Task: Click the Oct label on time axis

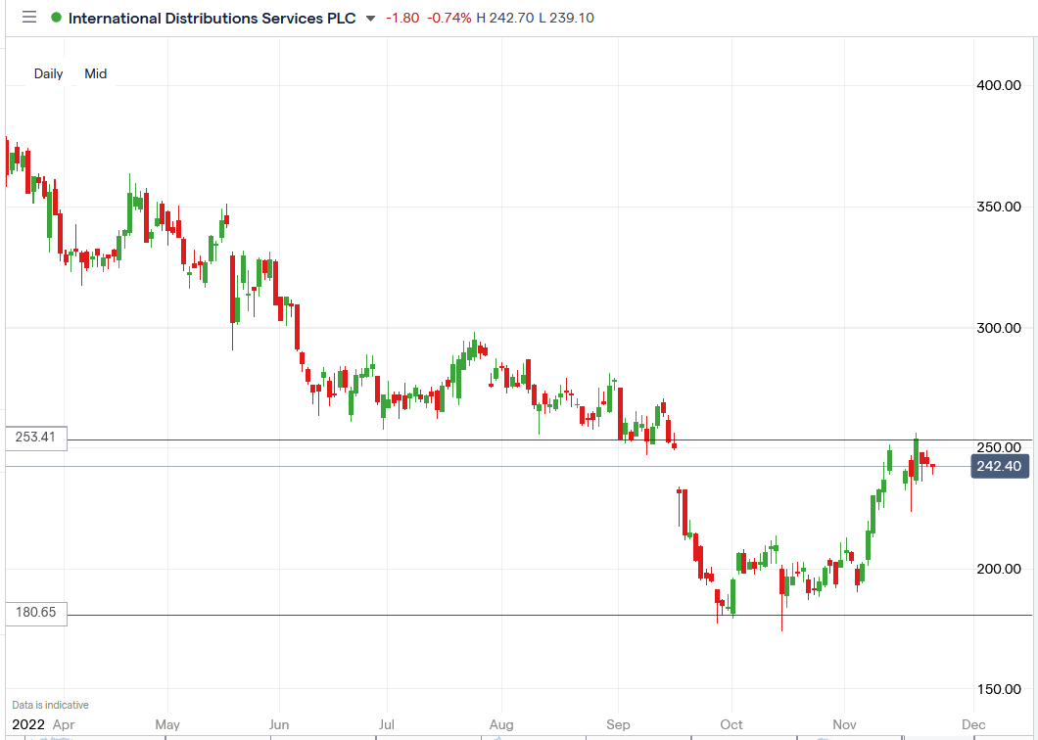Action: coord(731,724)
